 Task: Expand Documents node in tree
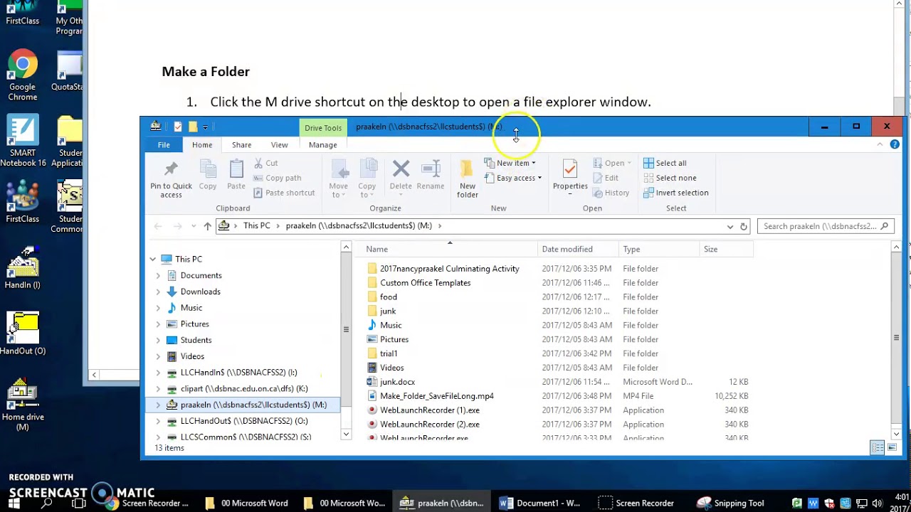pyautogui.click(x=158, y=275)
